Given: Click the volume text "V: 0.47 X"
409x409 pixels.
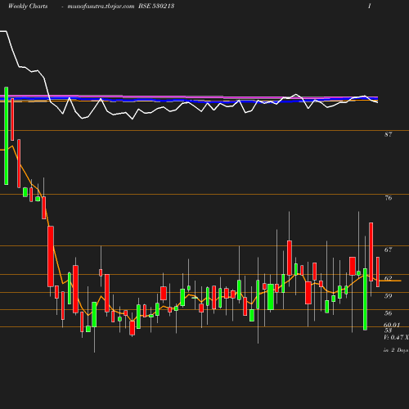Looking at the screenshot, I should [396, 337].
